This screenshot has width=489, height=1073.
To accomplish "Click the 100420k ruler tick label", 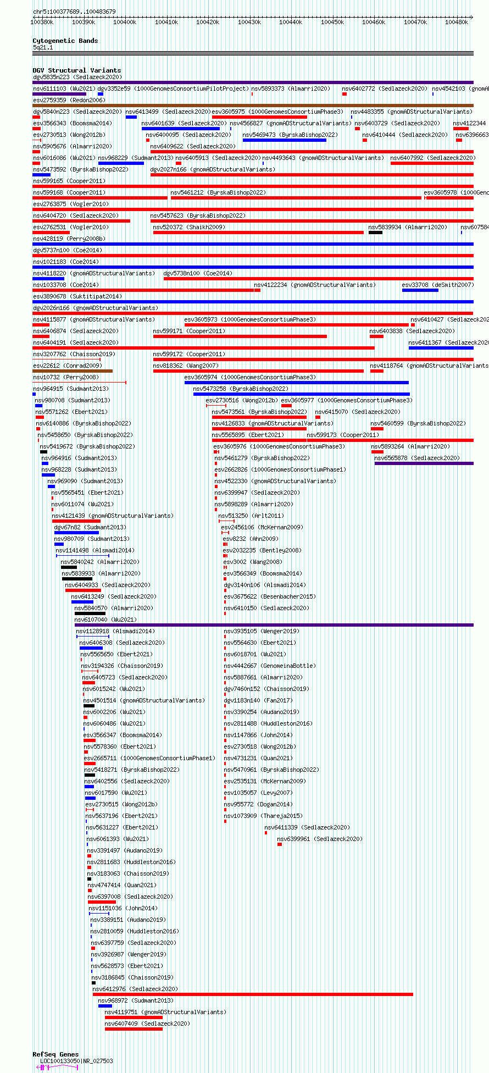I will coord(208,22).
